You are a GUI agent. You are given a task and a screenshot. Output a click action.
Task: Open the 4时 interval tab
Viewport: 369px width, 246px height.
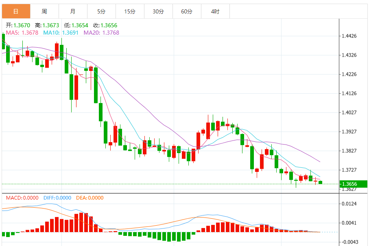[215, 11]
